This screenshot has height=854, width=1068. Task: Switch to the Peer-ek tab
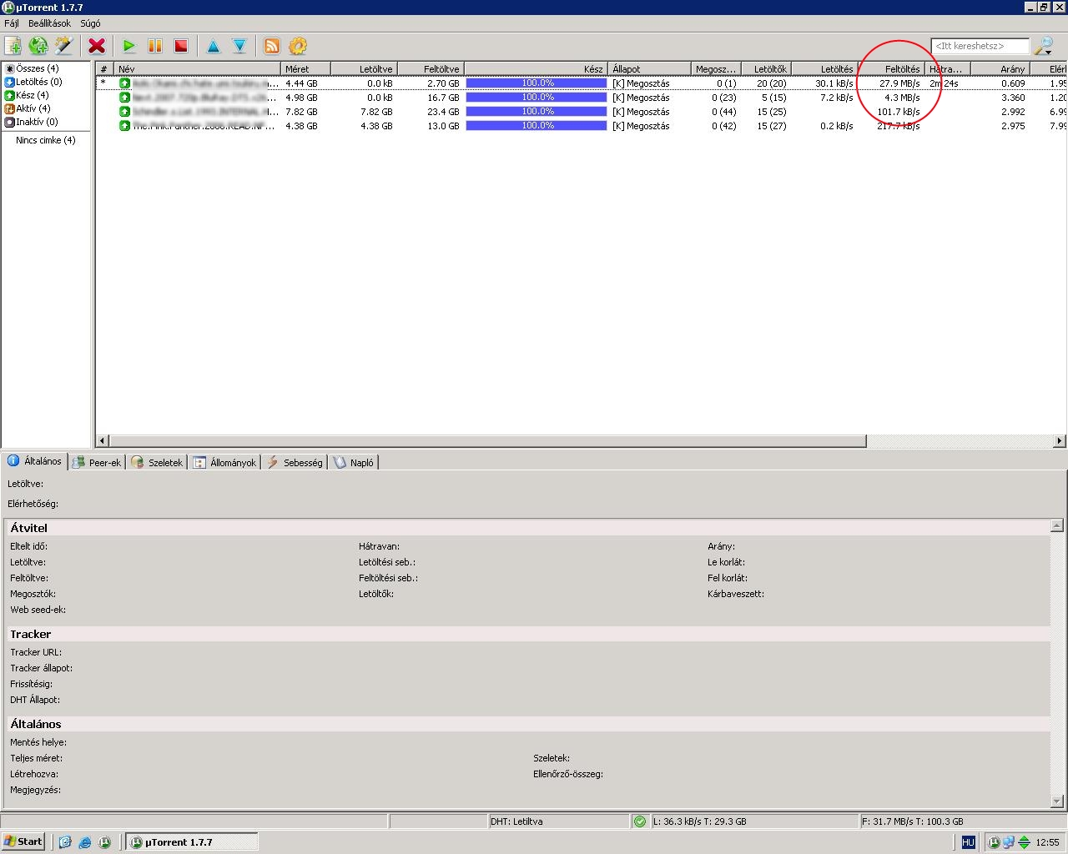click(98, 462)
